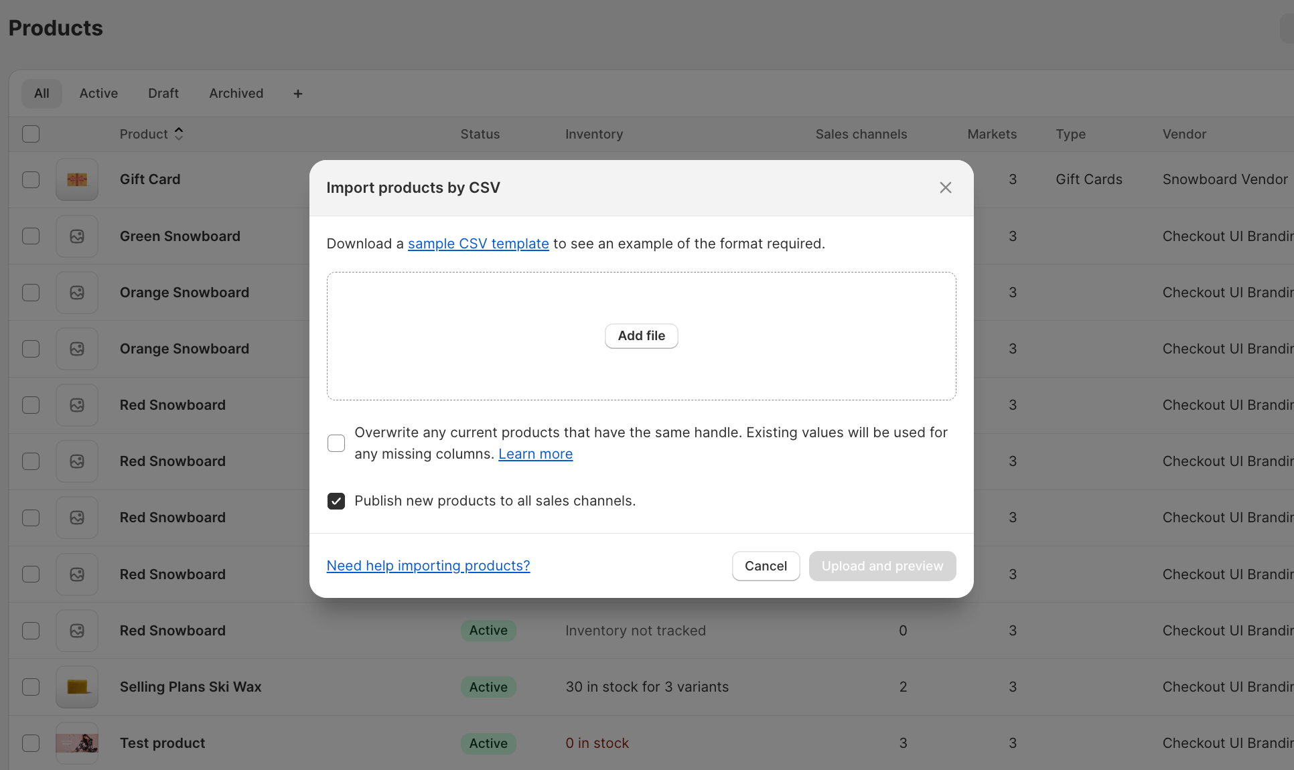Expand additional filter tabs with plus button

(x=297, y=92)
